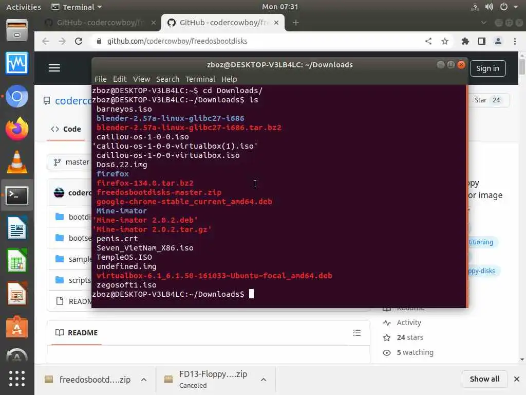Open a new browser tab

[295, 23]
